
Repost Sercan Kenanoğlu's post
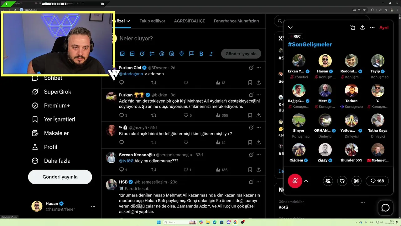click(154, 170)
